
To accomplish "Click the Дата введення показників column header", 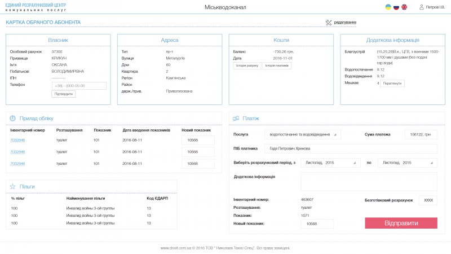I will click(x=147, y=130).
